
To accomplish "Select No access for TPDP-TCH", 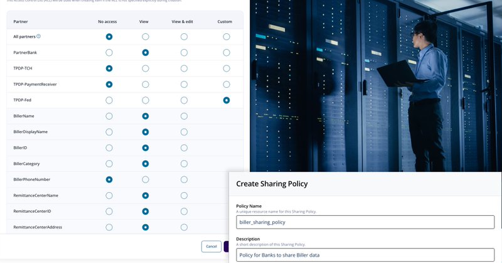I will coord(109,68).
